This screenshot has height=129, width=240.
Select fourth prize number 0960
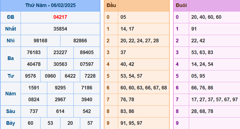point(50,76)
